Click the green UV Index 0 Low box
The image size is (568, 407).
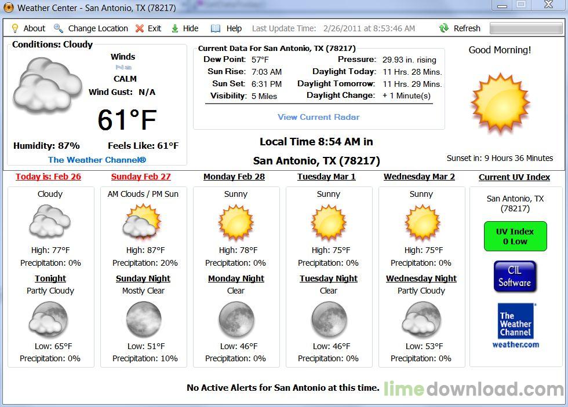515,236
